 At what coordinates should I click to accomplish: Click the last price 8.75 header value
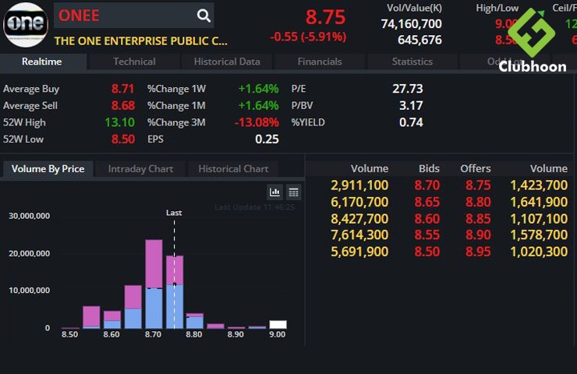325,17
